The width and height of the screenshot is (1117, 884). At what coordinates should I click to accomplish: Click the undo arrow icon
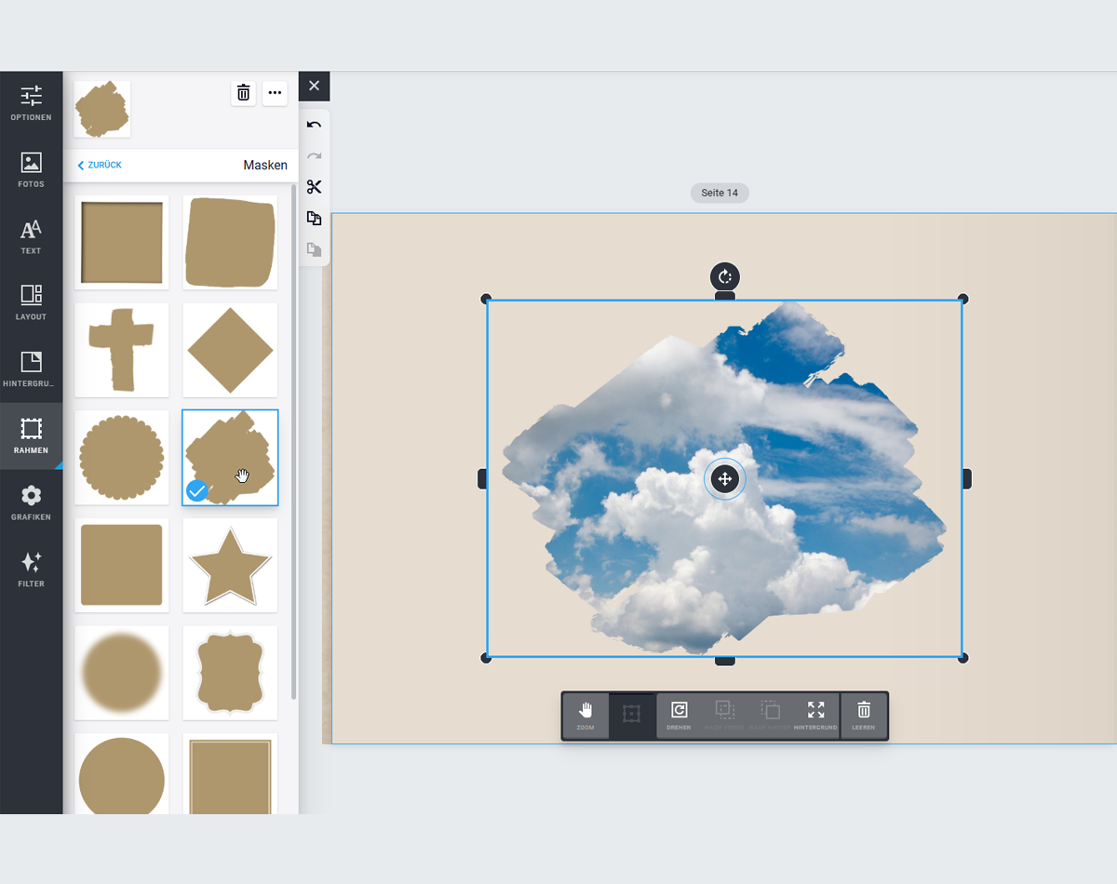click(x=314, y=125)
